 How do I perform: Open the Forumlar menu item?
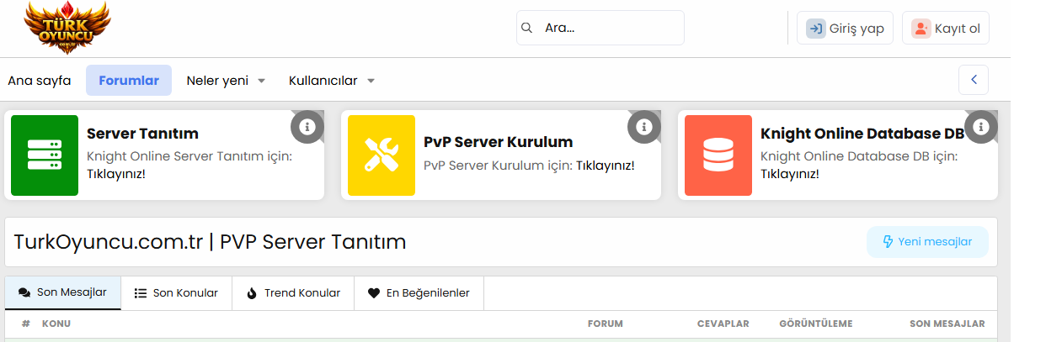(x=129, y=81)
